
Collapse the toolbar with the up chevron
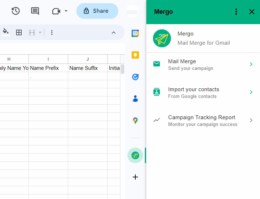point(114,33)
